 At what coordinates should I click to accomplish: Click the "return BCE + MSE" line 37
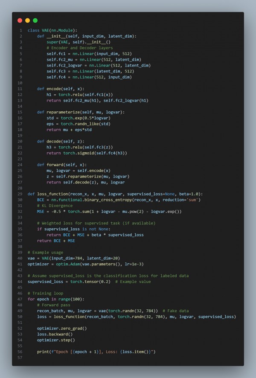56,241
